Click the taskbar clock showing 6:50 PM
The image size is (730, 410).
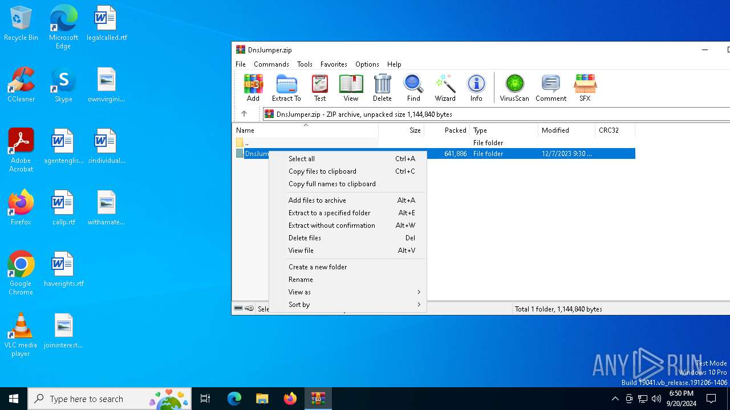click(681, 399)
